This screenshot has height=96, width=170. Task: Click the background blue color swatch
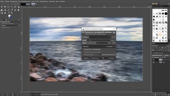click(11, 17)
